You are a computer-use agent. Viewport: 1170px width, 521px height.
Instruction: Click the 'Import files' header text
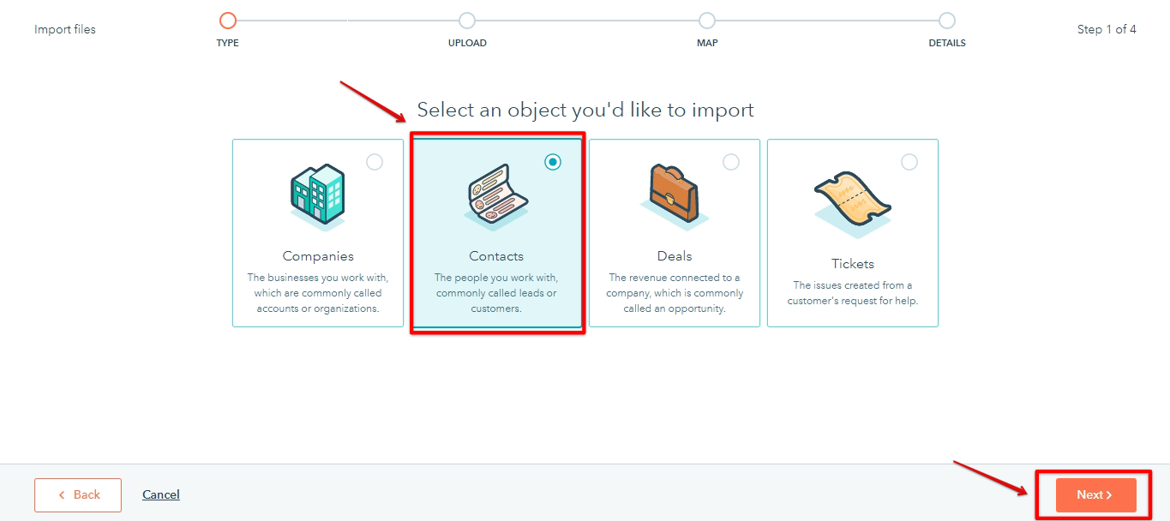65,29
